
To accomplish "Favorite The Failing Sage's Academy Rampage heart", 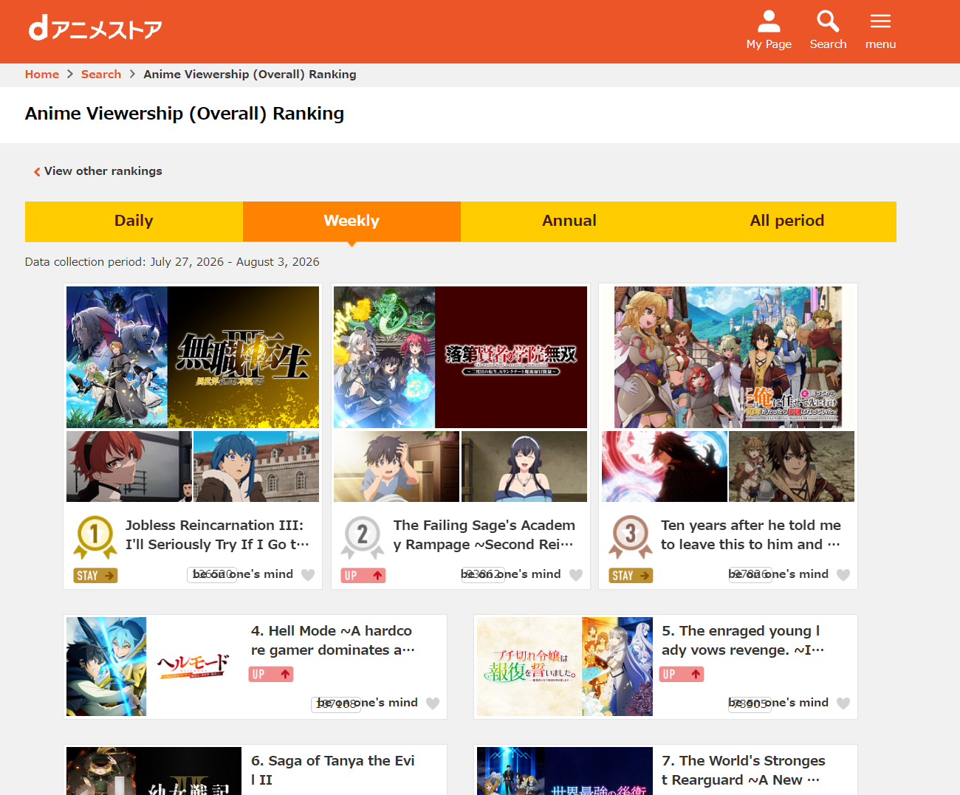I will click(x=576, y=575).
